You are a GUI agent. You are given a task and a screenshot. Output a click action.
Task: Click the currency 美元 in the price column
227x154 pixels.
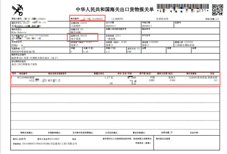pos(134,84)
